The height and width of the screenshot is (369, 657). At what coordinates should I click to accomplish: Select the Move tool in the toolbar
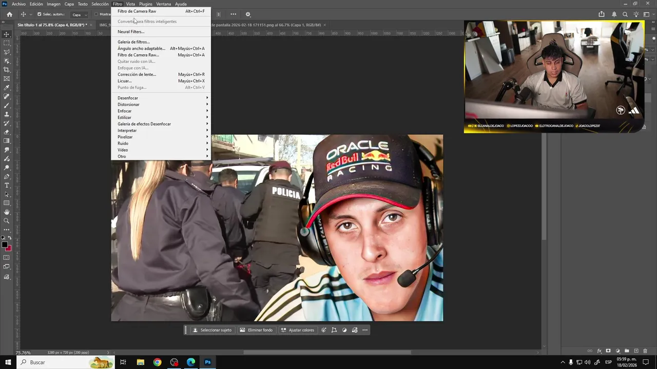[x=7, y=34]
